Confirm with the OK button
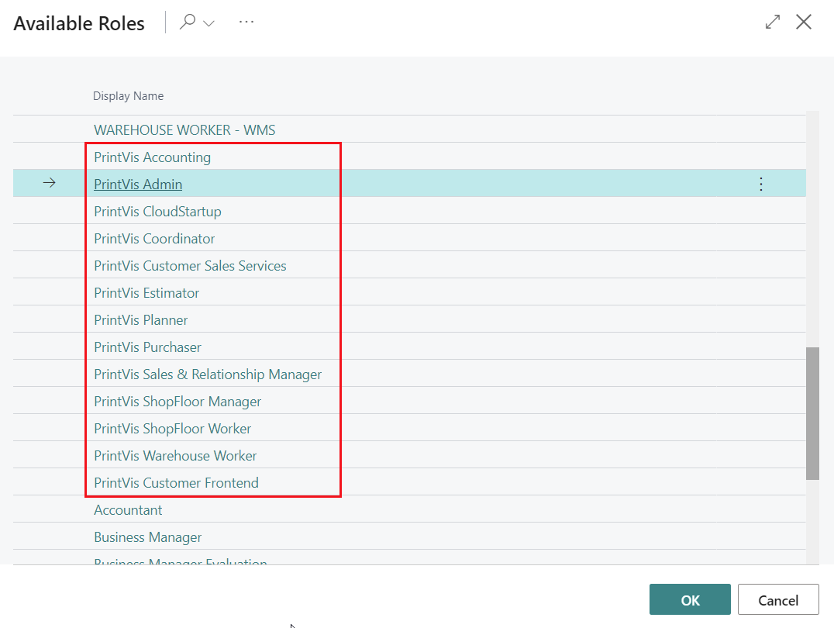Image resolution: width=834 pixels, height=628 pixels. (x=689, y=599)
